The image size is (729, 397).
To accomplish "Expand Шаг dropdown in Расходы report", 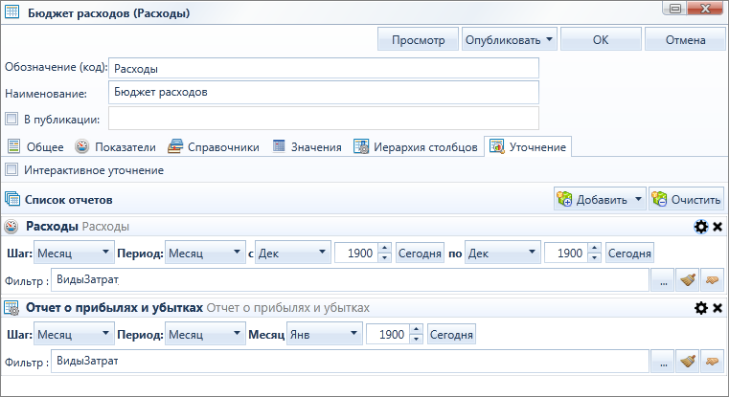I will tap(74, 254).
